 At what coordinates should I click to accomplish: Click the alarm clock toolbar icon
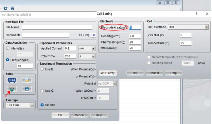pyautogui.click(x=6, y=8)
